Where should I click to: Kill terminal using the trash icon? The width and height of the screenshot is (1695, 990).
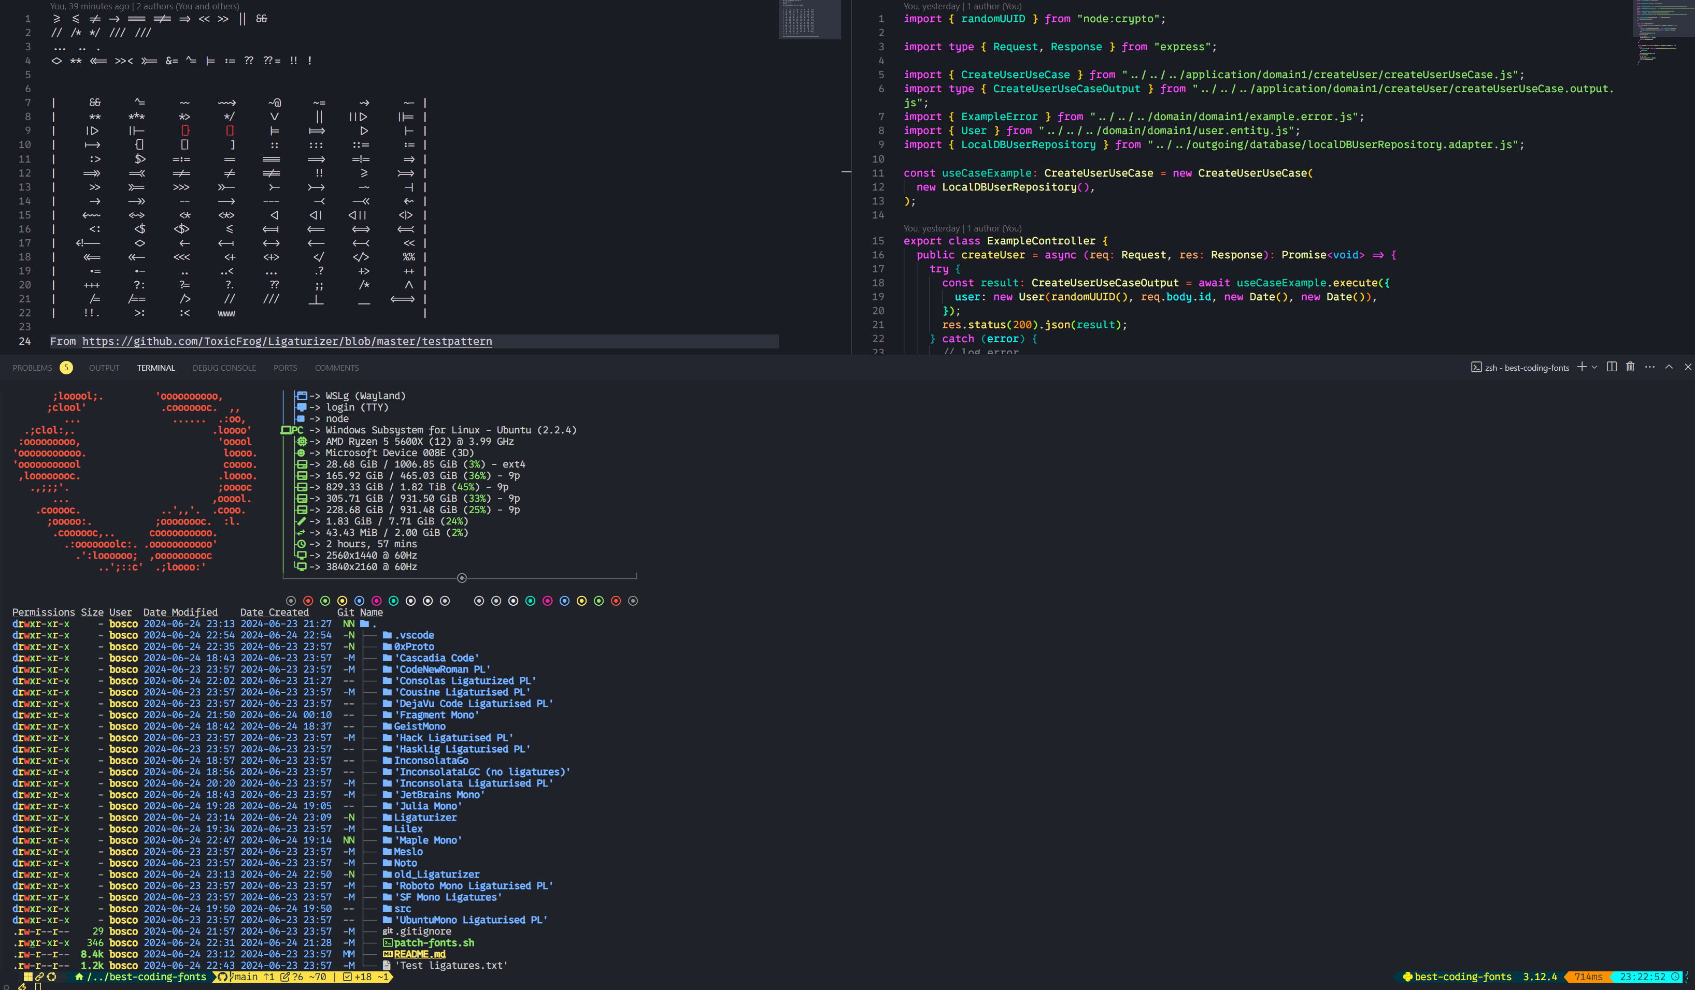coord(1630,367)
